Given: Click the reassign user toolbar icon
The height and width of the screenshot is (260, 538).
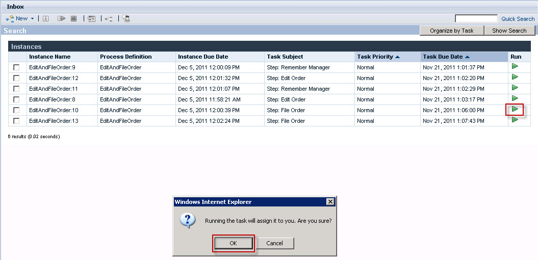Looking at the screenshot, I should [126, 18].
